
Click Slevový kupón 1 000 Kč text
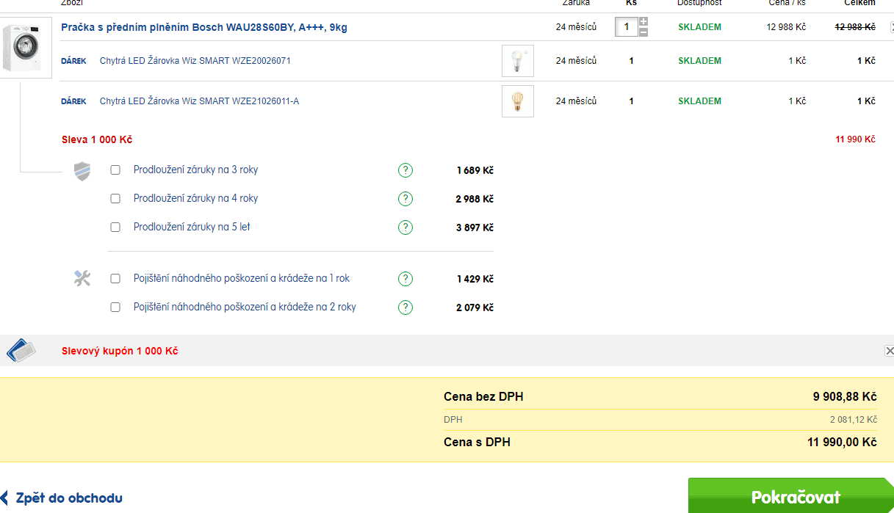(120, 351)
